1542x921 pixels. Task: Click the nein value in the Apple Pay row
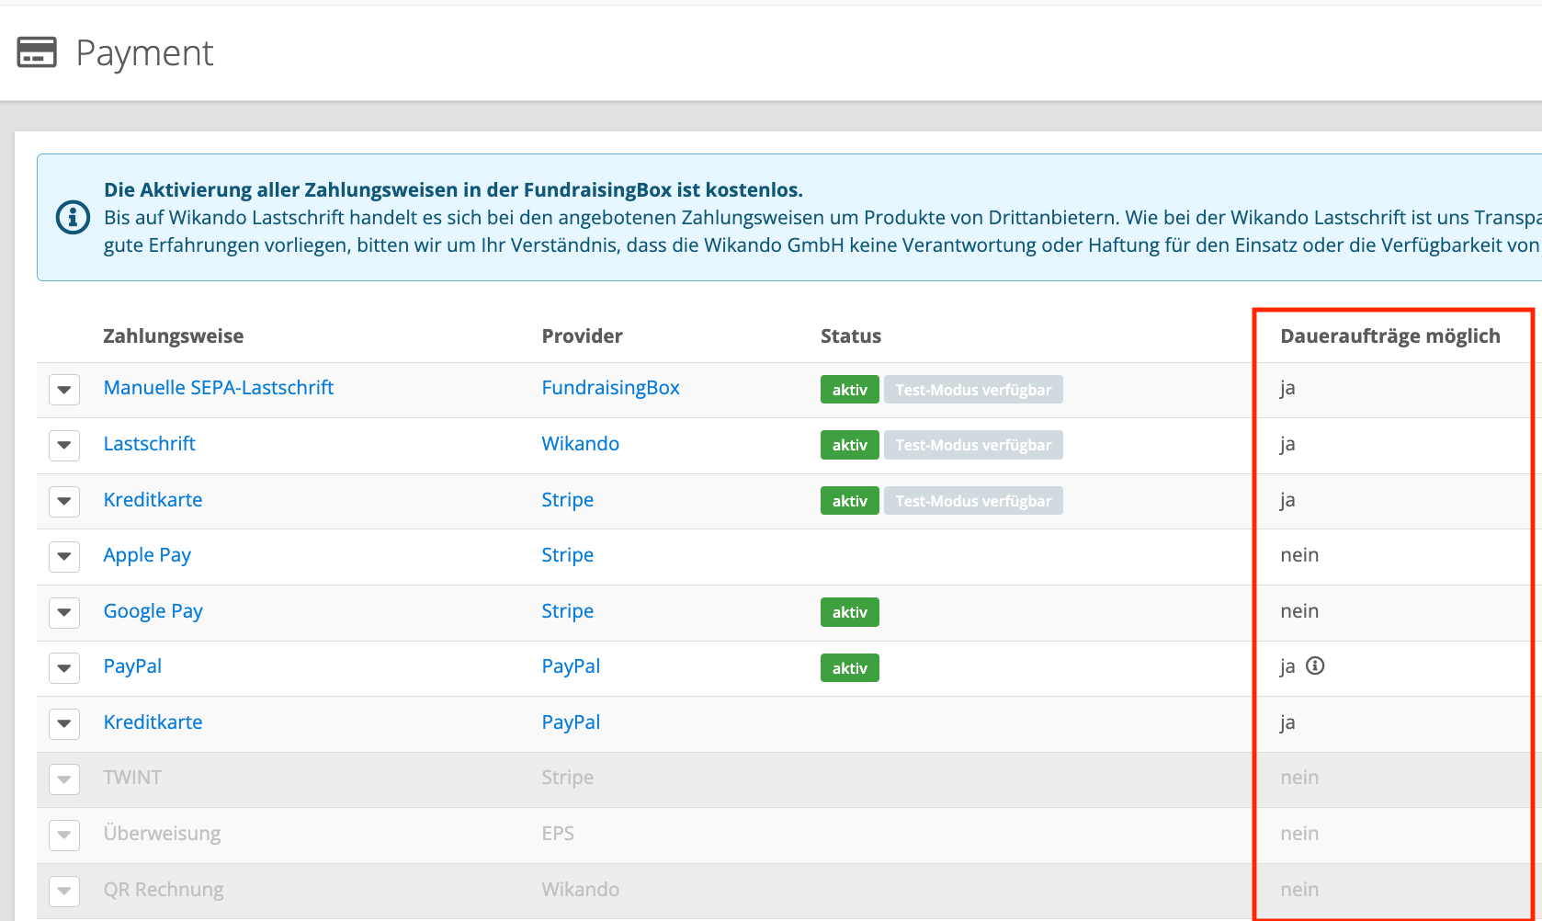point(1299,555)
